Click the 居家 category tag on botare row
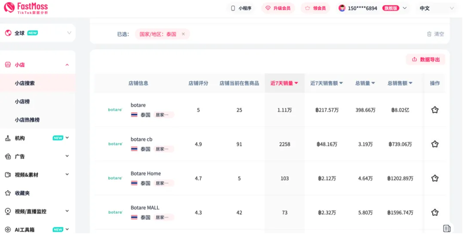 click(164, 115)
